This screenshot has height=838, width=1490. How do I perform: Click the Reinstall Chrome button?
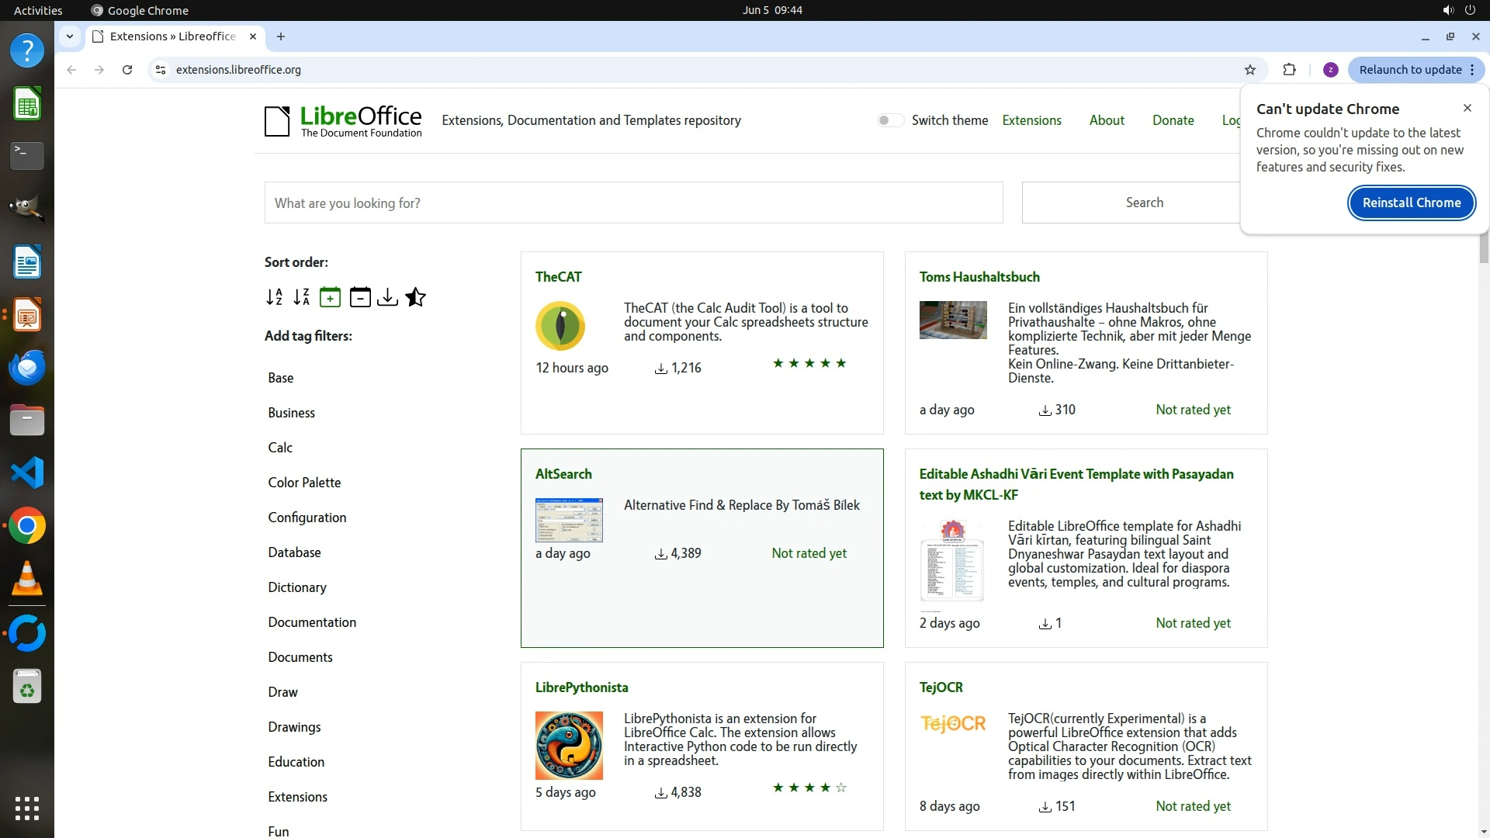pyautogui.click(x=1411, y=203)
